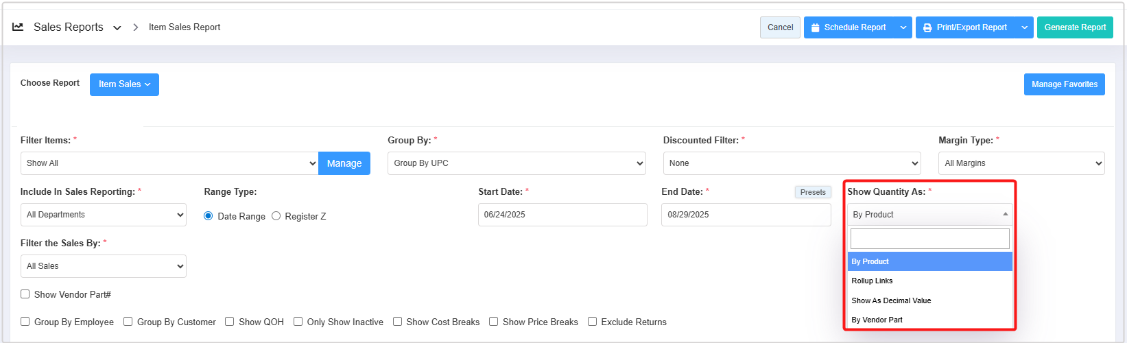Image resolution: width=1127 pixels, height=343 pixels.
Task: Select the Register Z radio button
Action: tap(276, 216)
